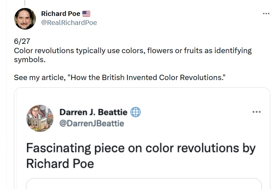Open more options on Richard Poe's tweet
The image size is (272, 189).
click(x=266, y=14)
